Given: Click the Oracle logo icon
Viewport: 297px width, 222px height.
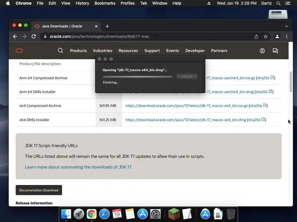Looking at the screenshot, I should coord(19,51).
